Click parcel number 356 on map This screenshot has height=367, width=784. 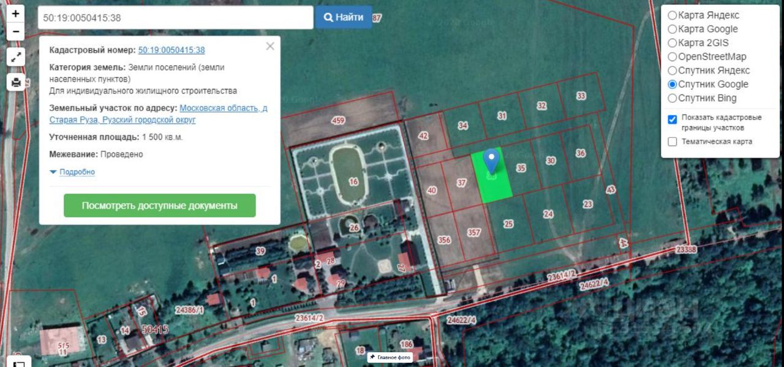point(444,240)
